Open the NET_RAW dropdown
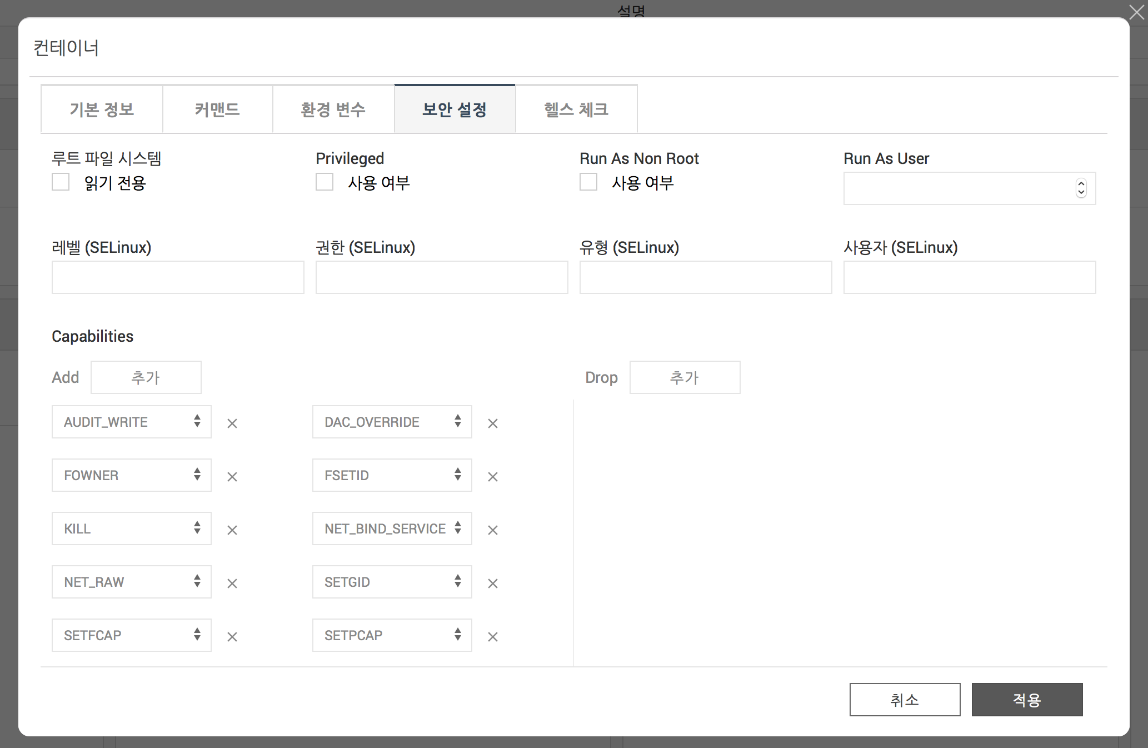 (132, 582)
